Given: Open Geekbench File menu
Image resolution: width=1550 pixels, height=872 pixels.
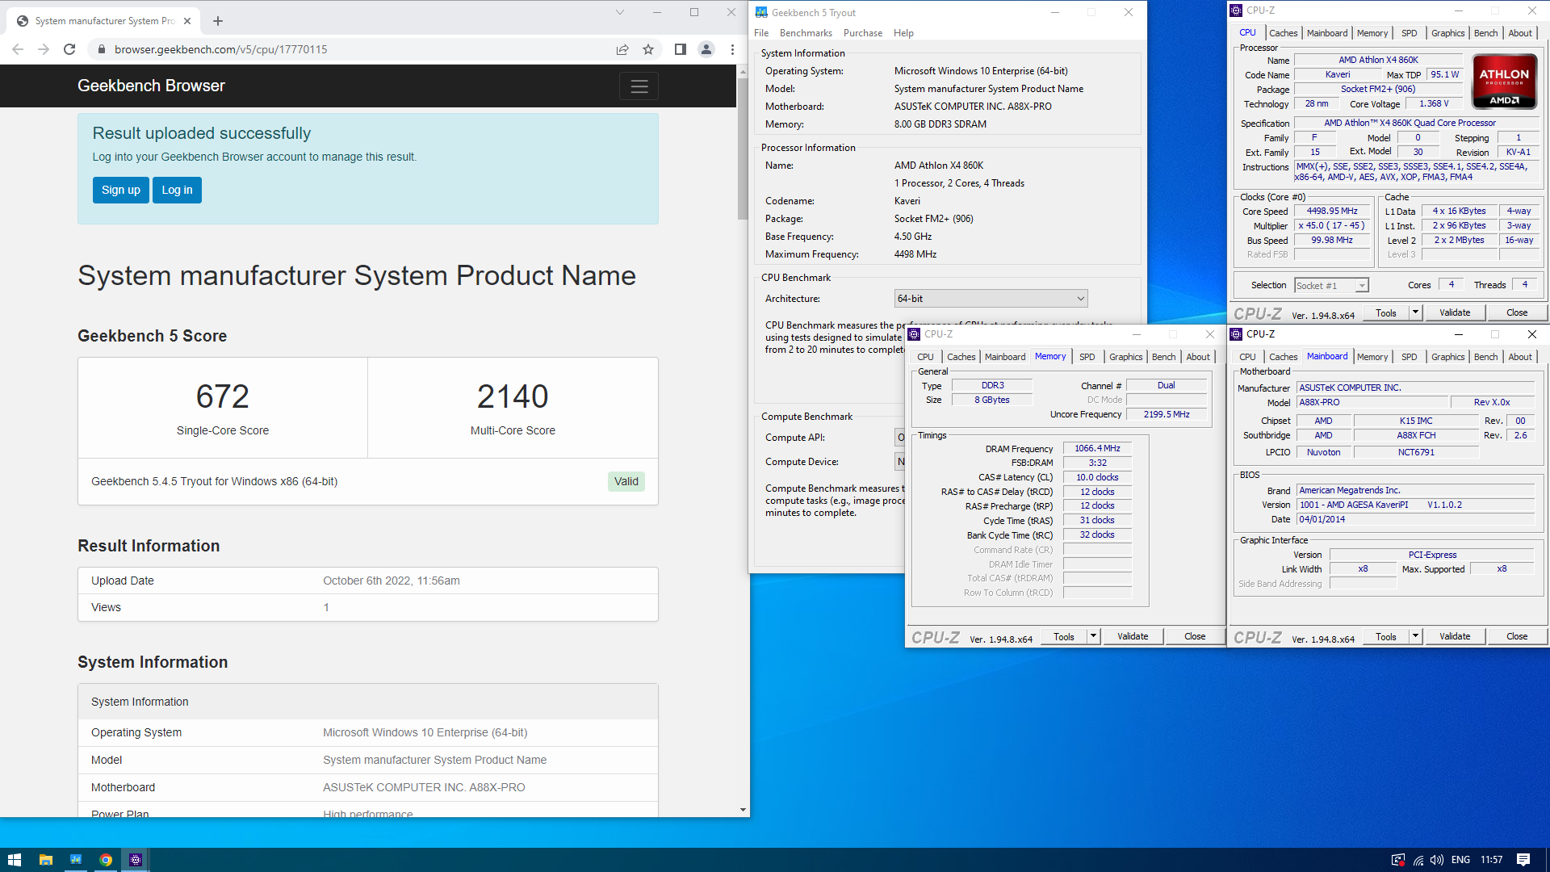Looking at the screenshot, I should [761, 33].
